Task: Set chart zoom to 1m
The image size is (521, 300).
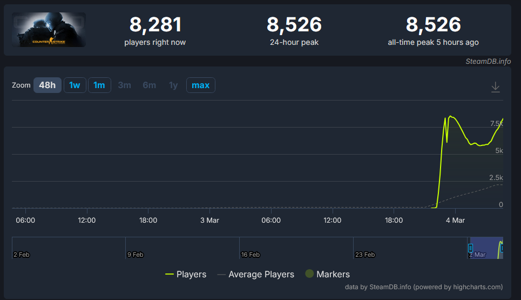Action: click(99, 85)
